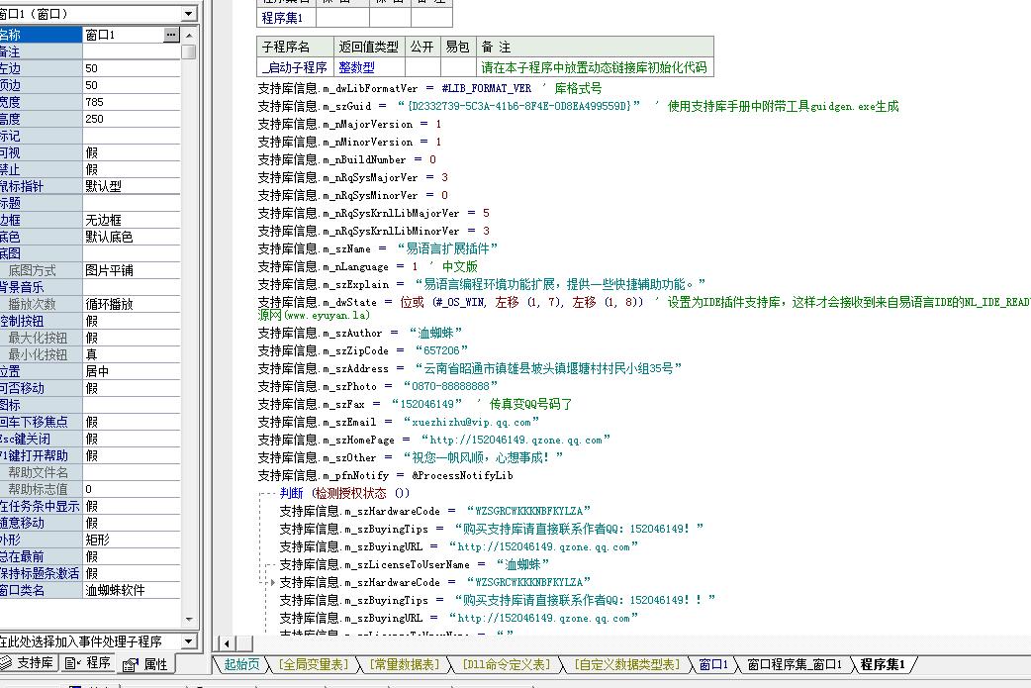Viewport: 1031px width, 688px height.
Task: Click the 请在本子程序中放置动态链接库初始化代码 remark cell
Action: tap(595, 67)
